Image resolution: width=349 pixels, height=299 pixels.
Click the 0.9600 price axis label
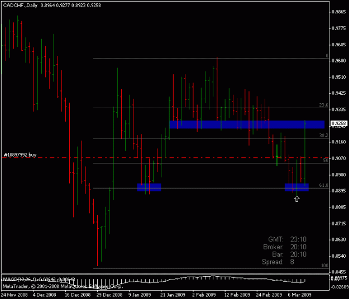339,61
